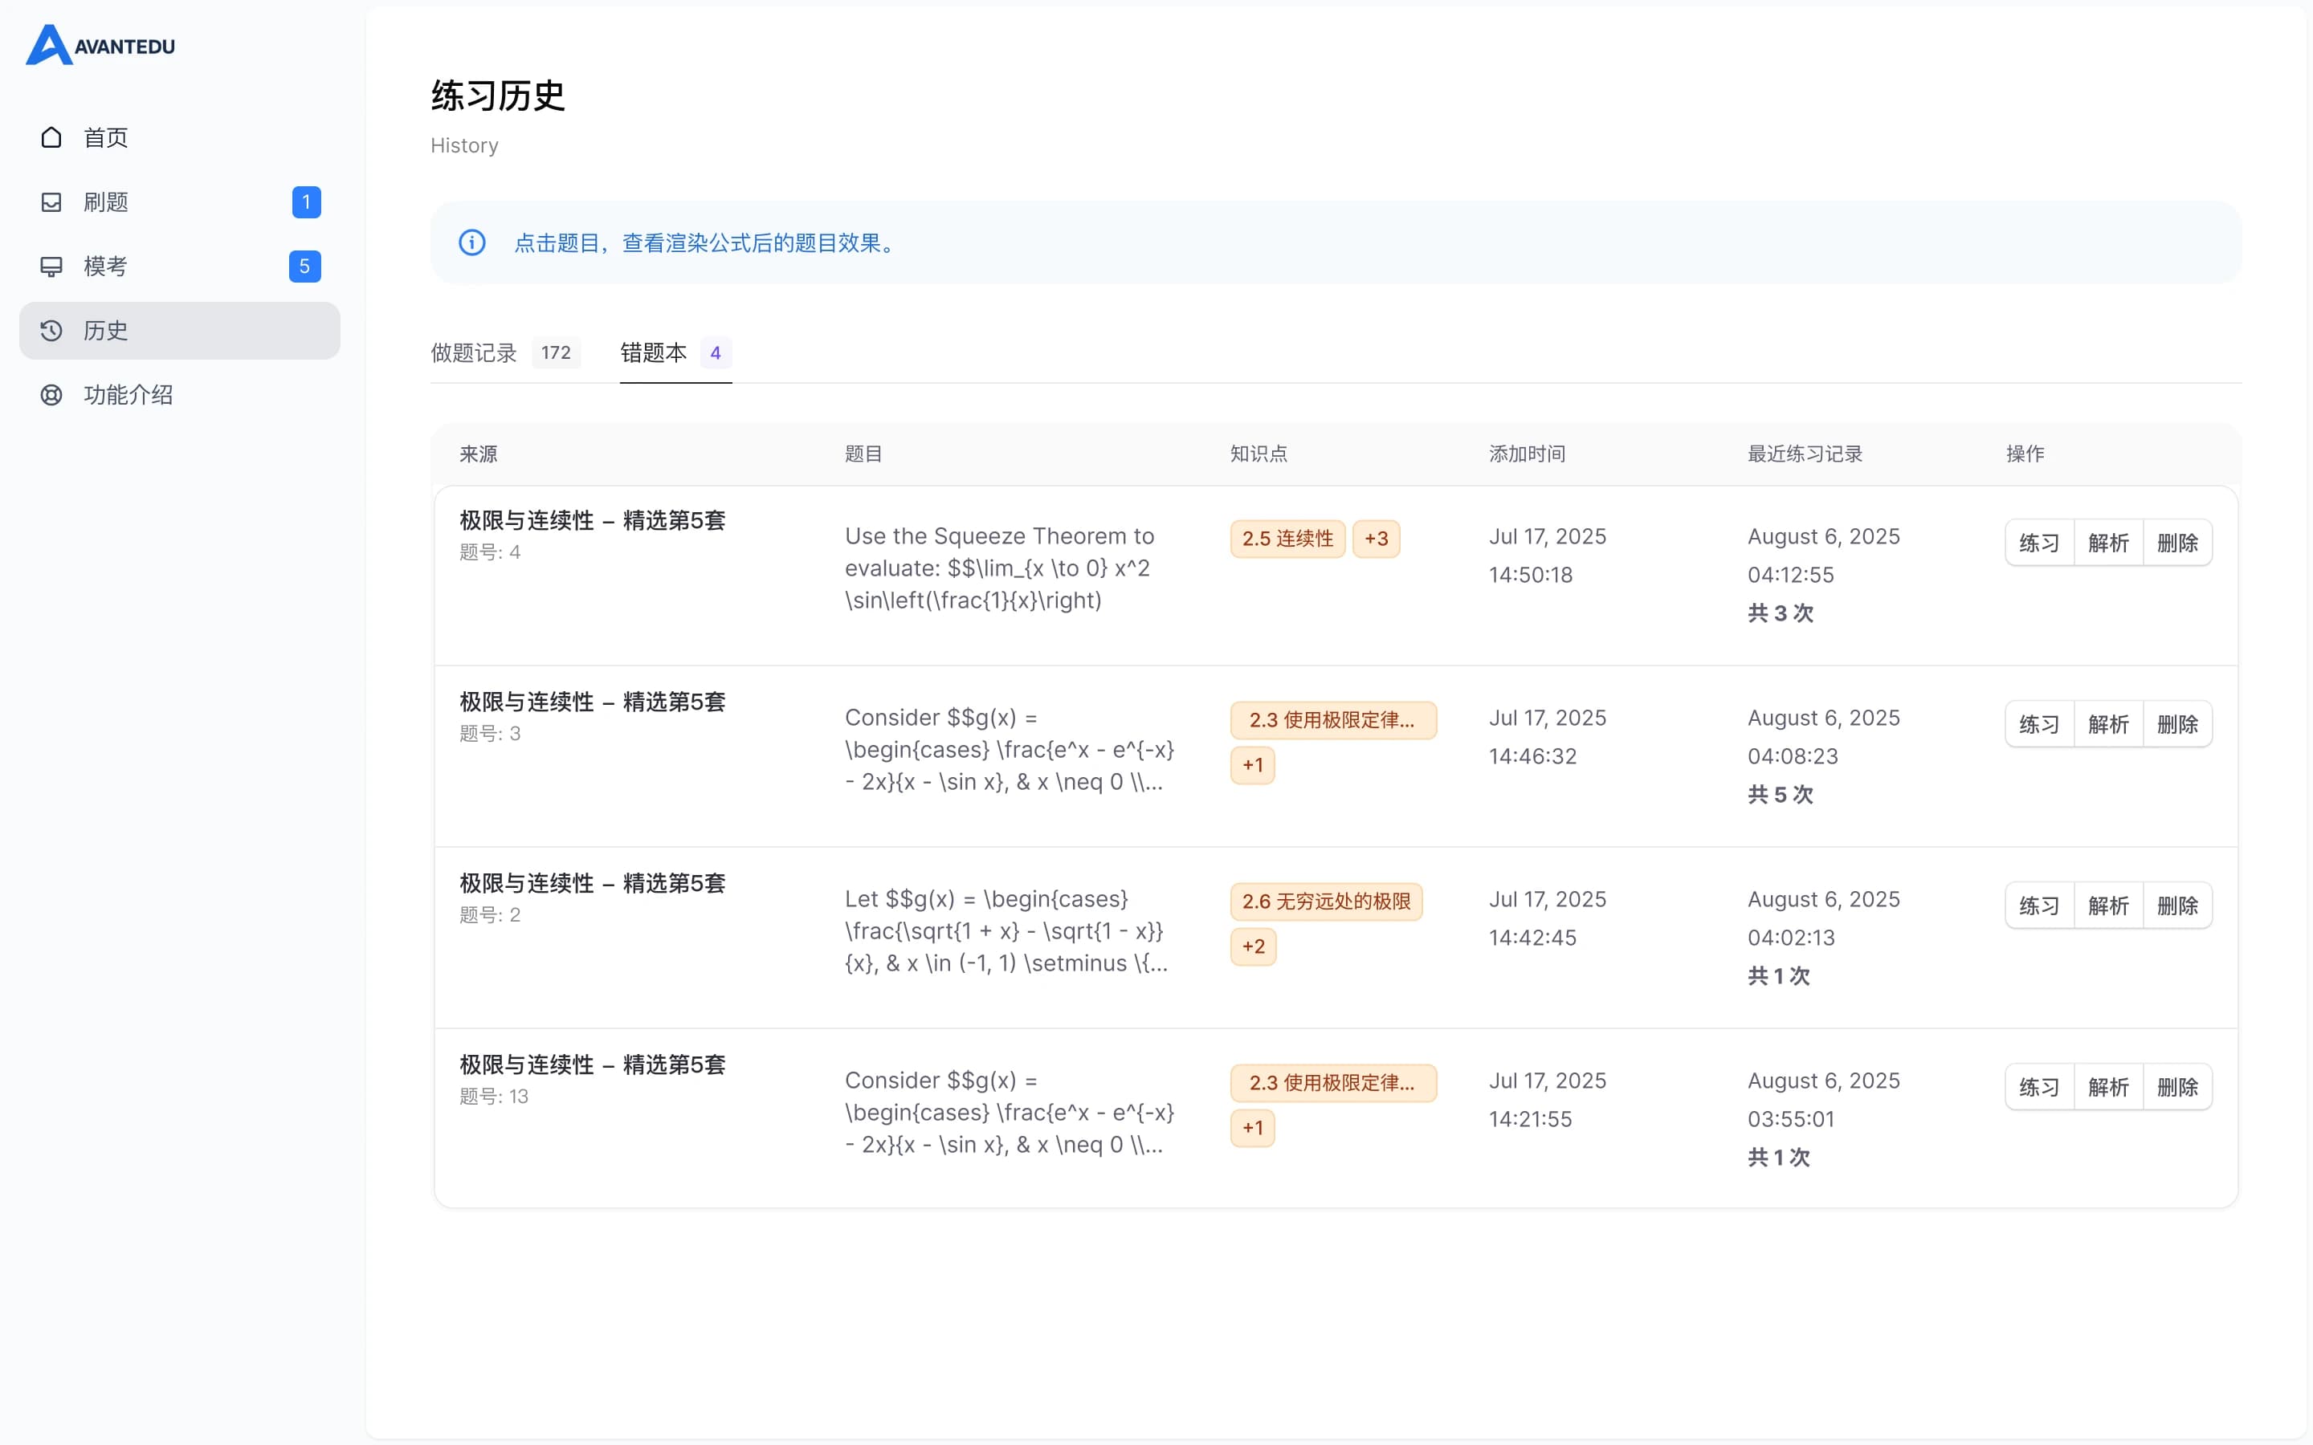Open the Squeeze Theorem question text
The height and width of the screenshot is (1445, 2313).
(1000, 568)
